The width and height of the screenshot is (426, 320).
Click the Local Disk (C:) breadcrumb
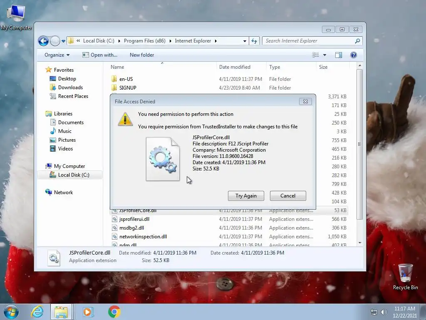pos(99,41)
